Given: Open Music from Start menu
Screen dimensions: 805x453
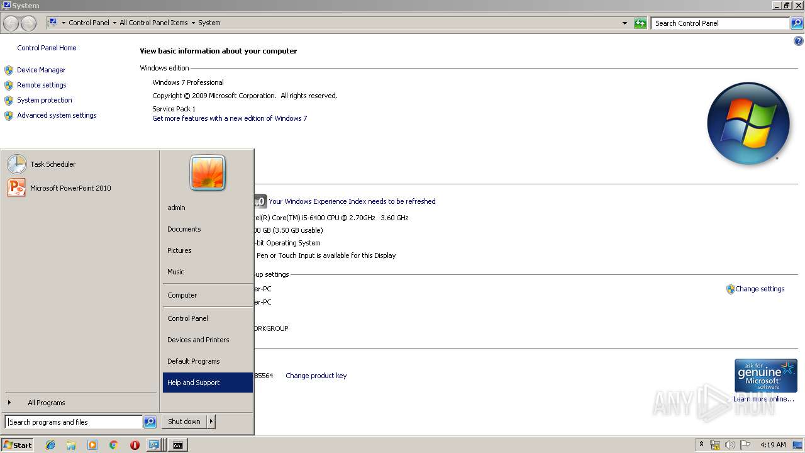Looking at the screenshot, I should tap(208, 272).
